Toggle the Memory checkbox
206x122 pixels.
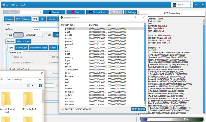pos(51,62)
